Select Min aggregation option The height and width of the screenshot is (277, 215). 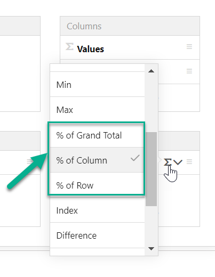pos(98,84)
